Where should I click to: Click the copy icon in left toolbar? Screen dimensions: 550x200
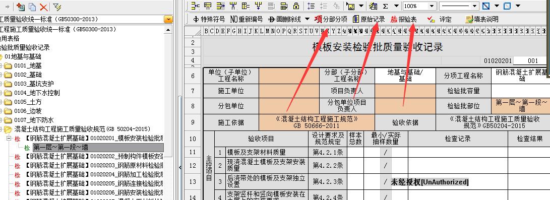click(32, 7)
